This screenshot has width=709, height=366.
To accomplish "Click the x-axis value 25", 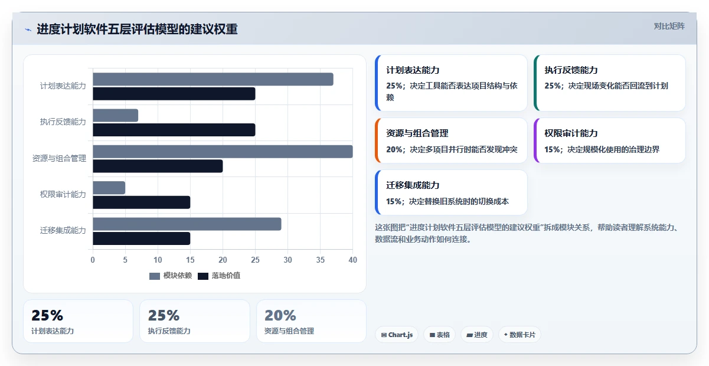I will pyautogui.click(x=255, y=260).
